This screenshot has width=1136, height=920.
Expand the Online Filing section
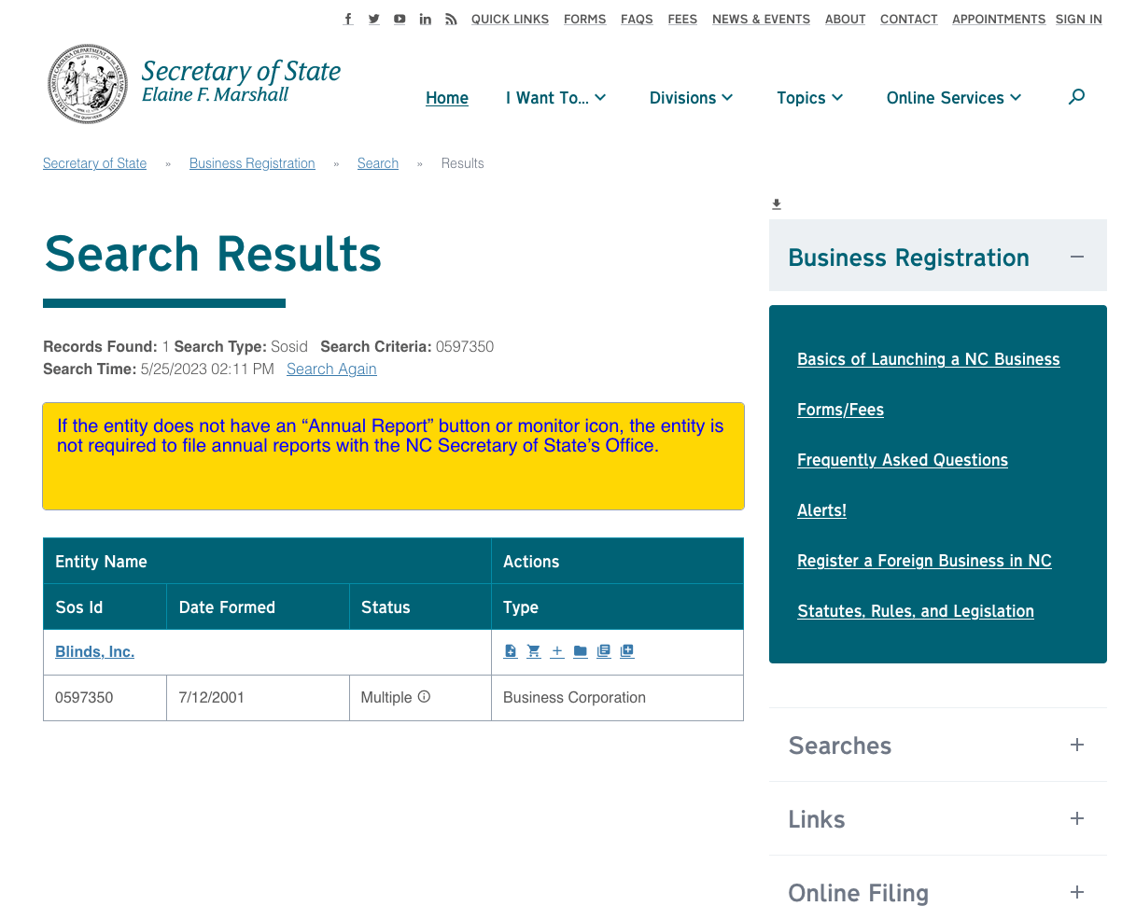(x=1077, y=892)
